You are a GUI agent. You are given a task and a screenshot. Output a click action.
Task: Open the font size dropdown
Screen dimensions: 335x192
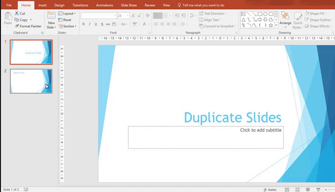(x=127, y=16)
